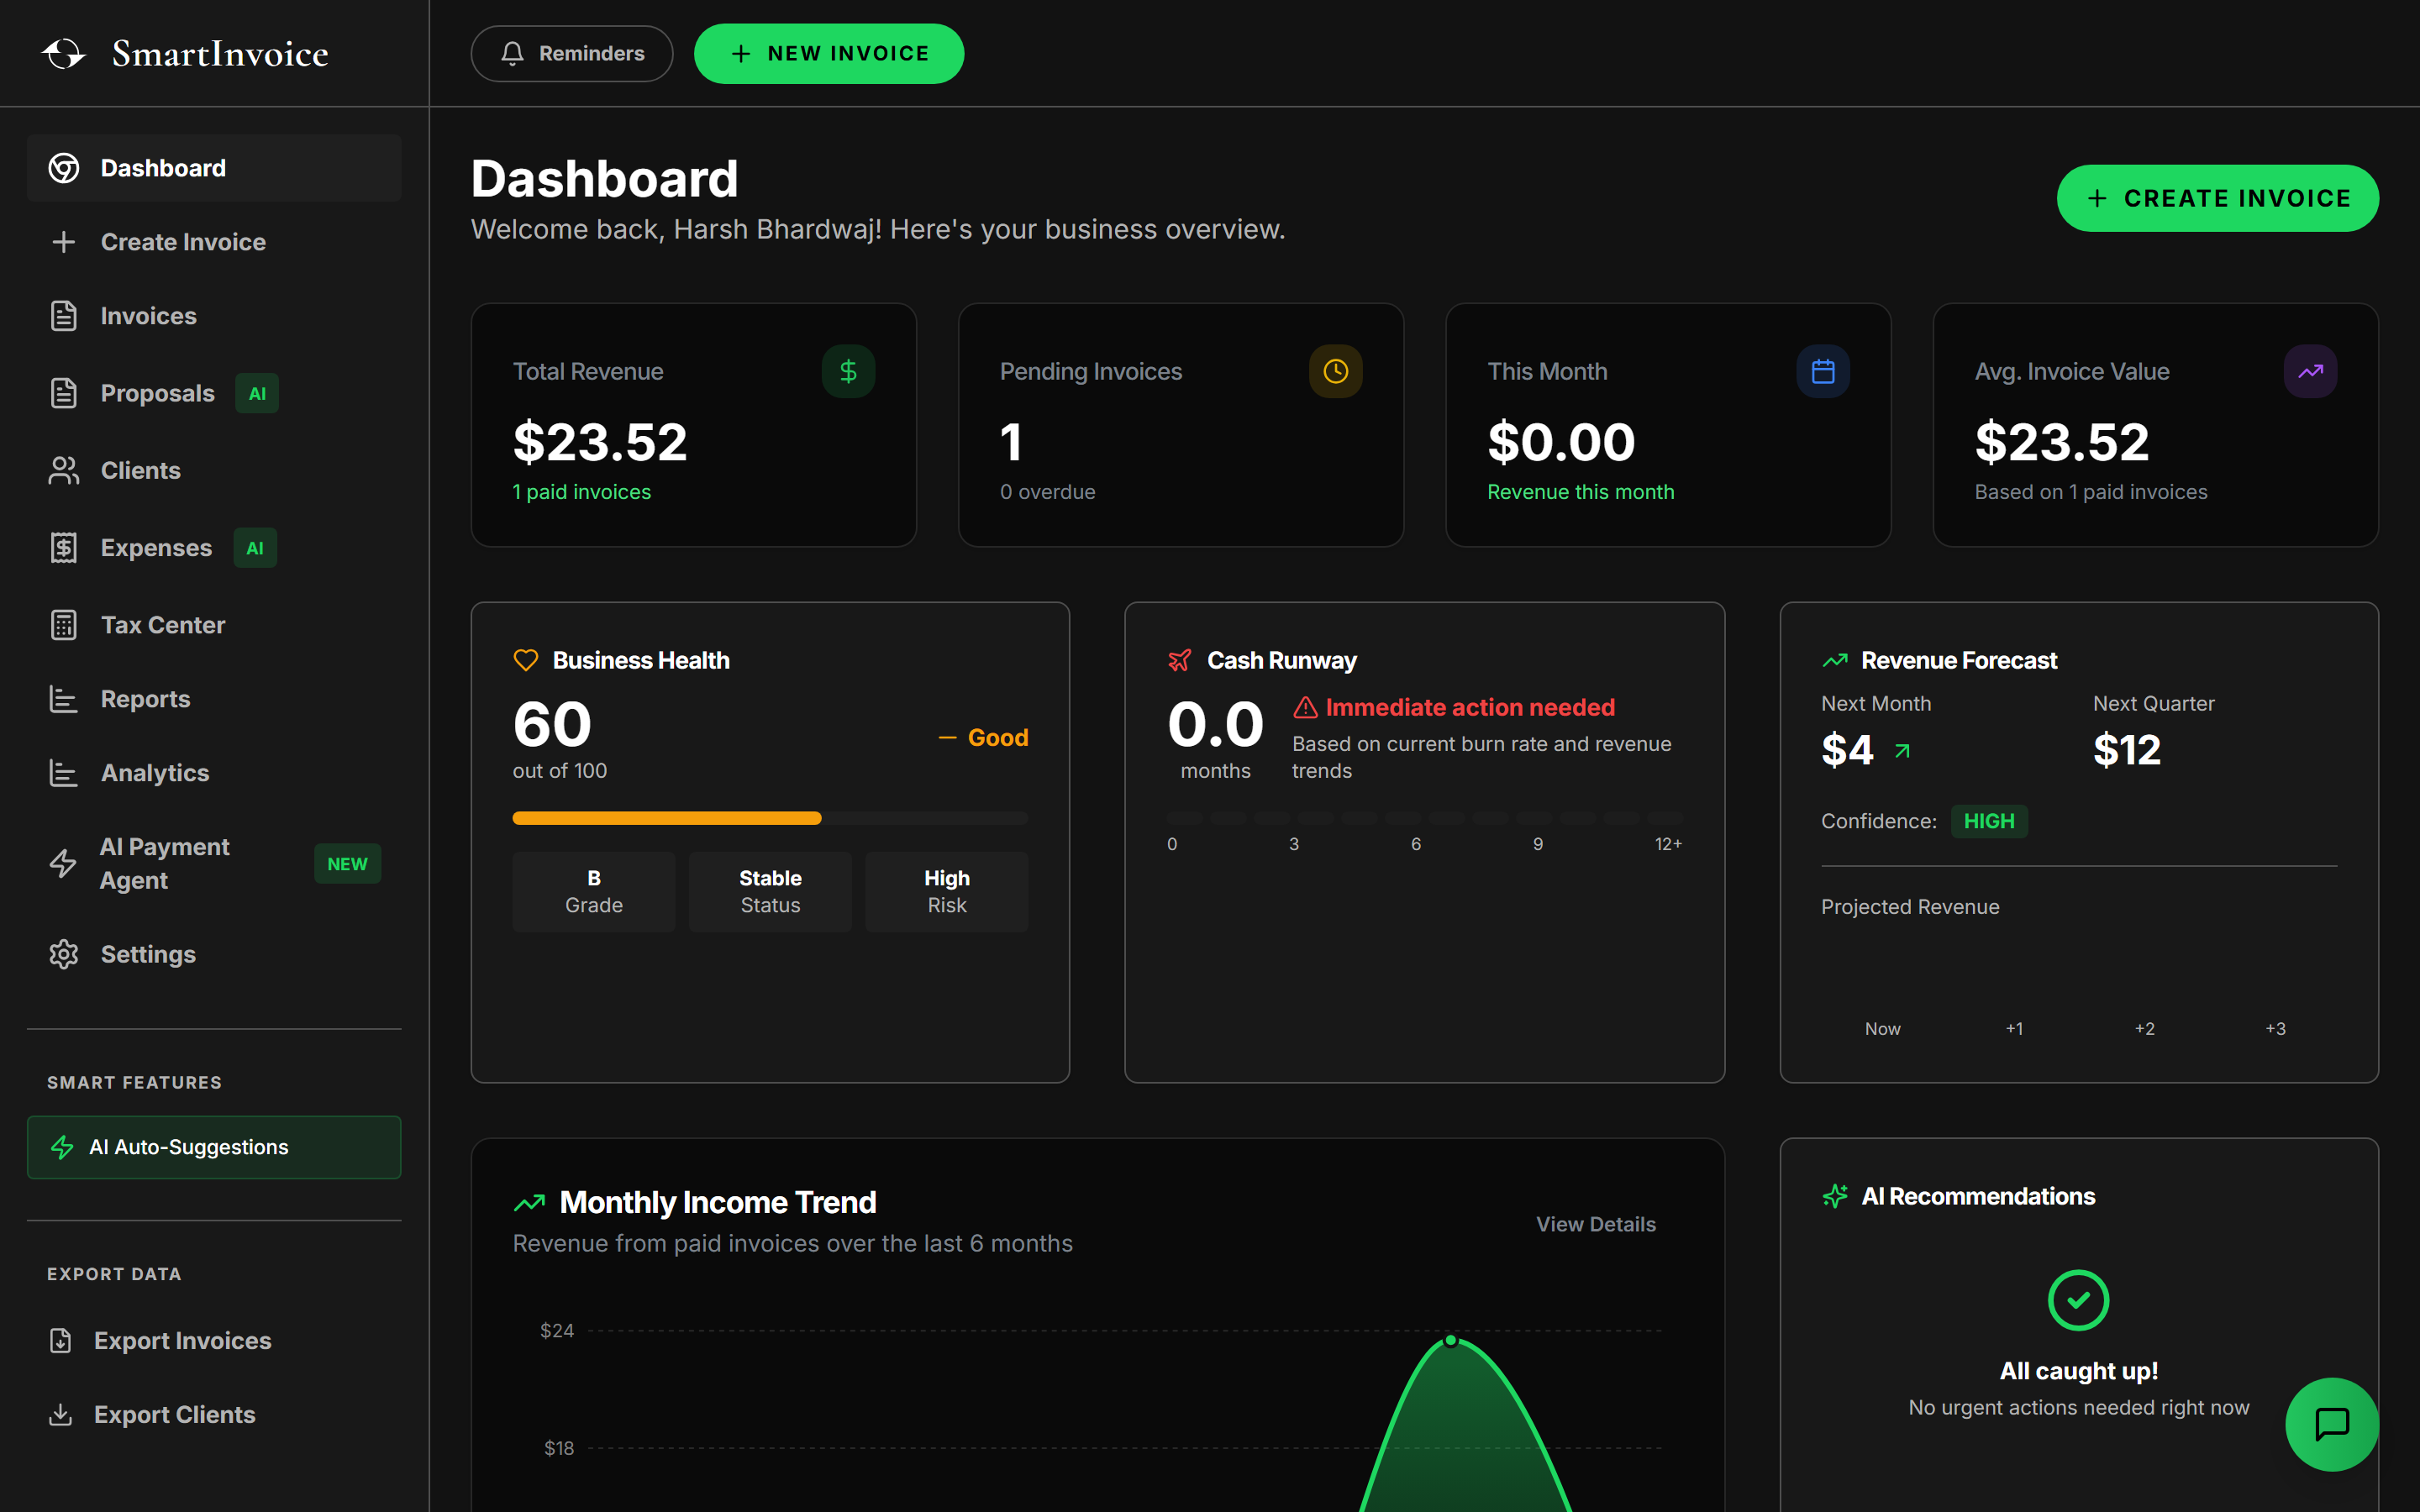Click the Next Quarter $12 value

(x=2127, y=750)
